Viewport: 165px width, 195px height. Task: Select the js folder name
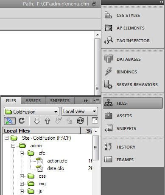coord(40,191)
